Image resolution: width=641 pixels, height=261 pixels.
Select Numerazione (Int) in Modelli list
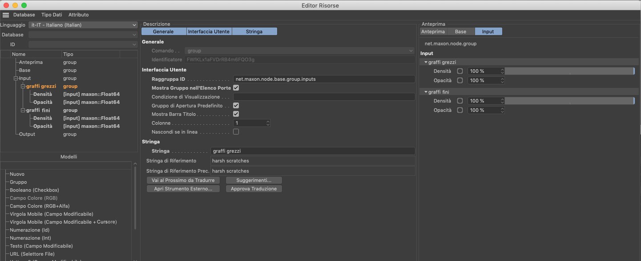coord(30,238)
